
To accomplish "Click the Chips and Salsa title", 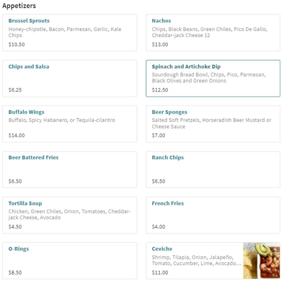I will point(29,67).
